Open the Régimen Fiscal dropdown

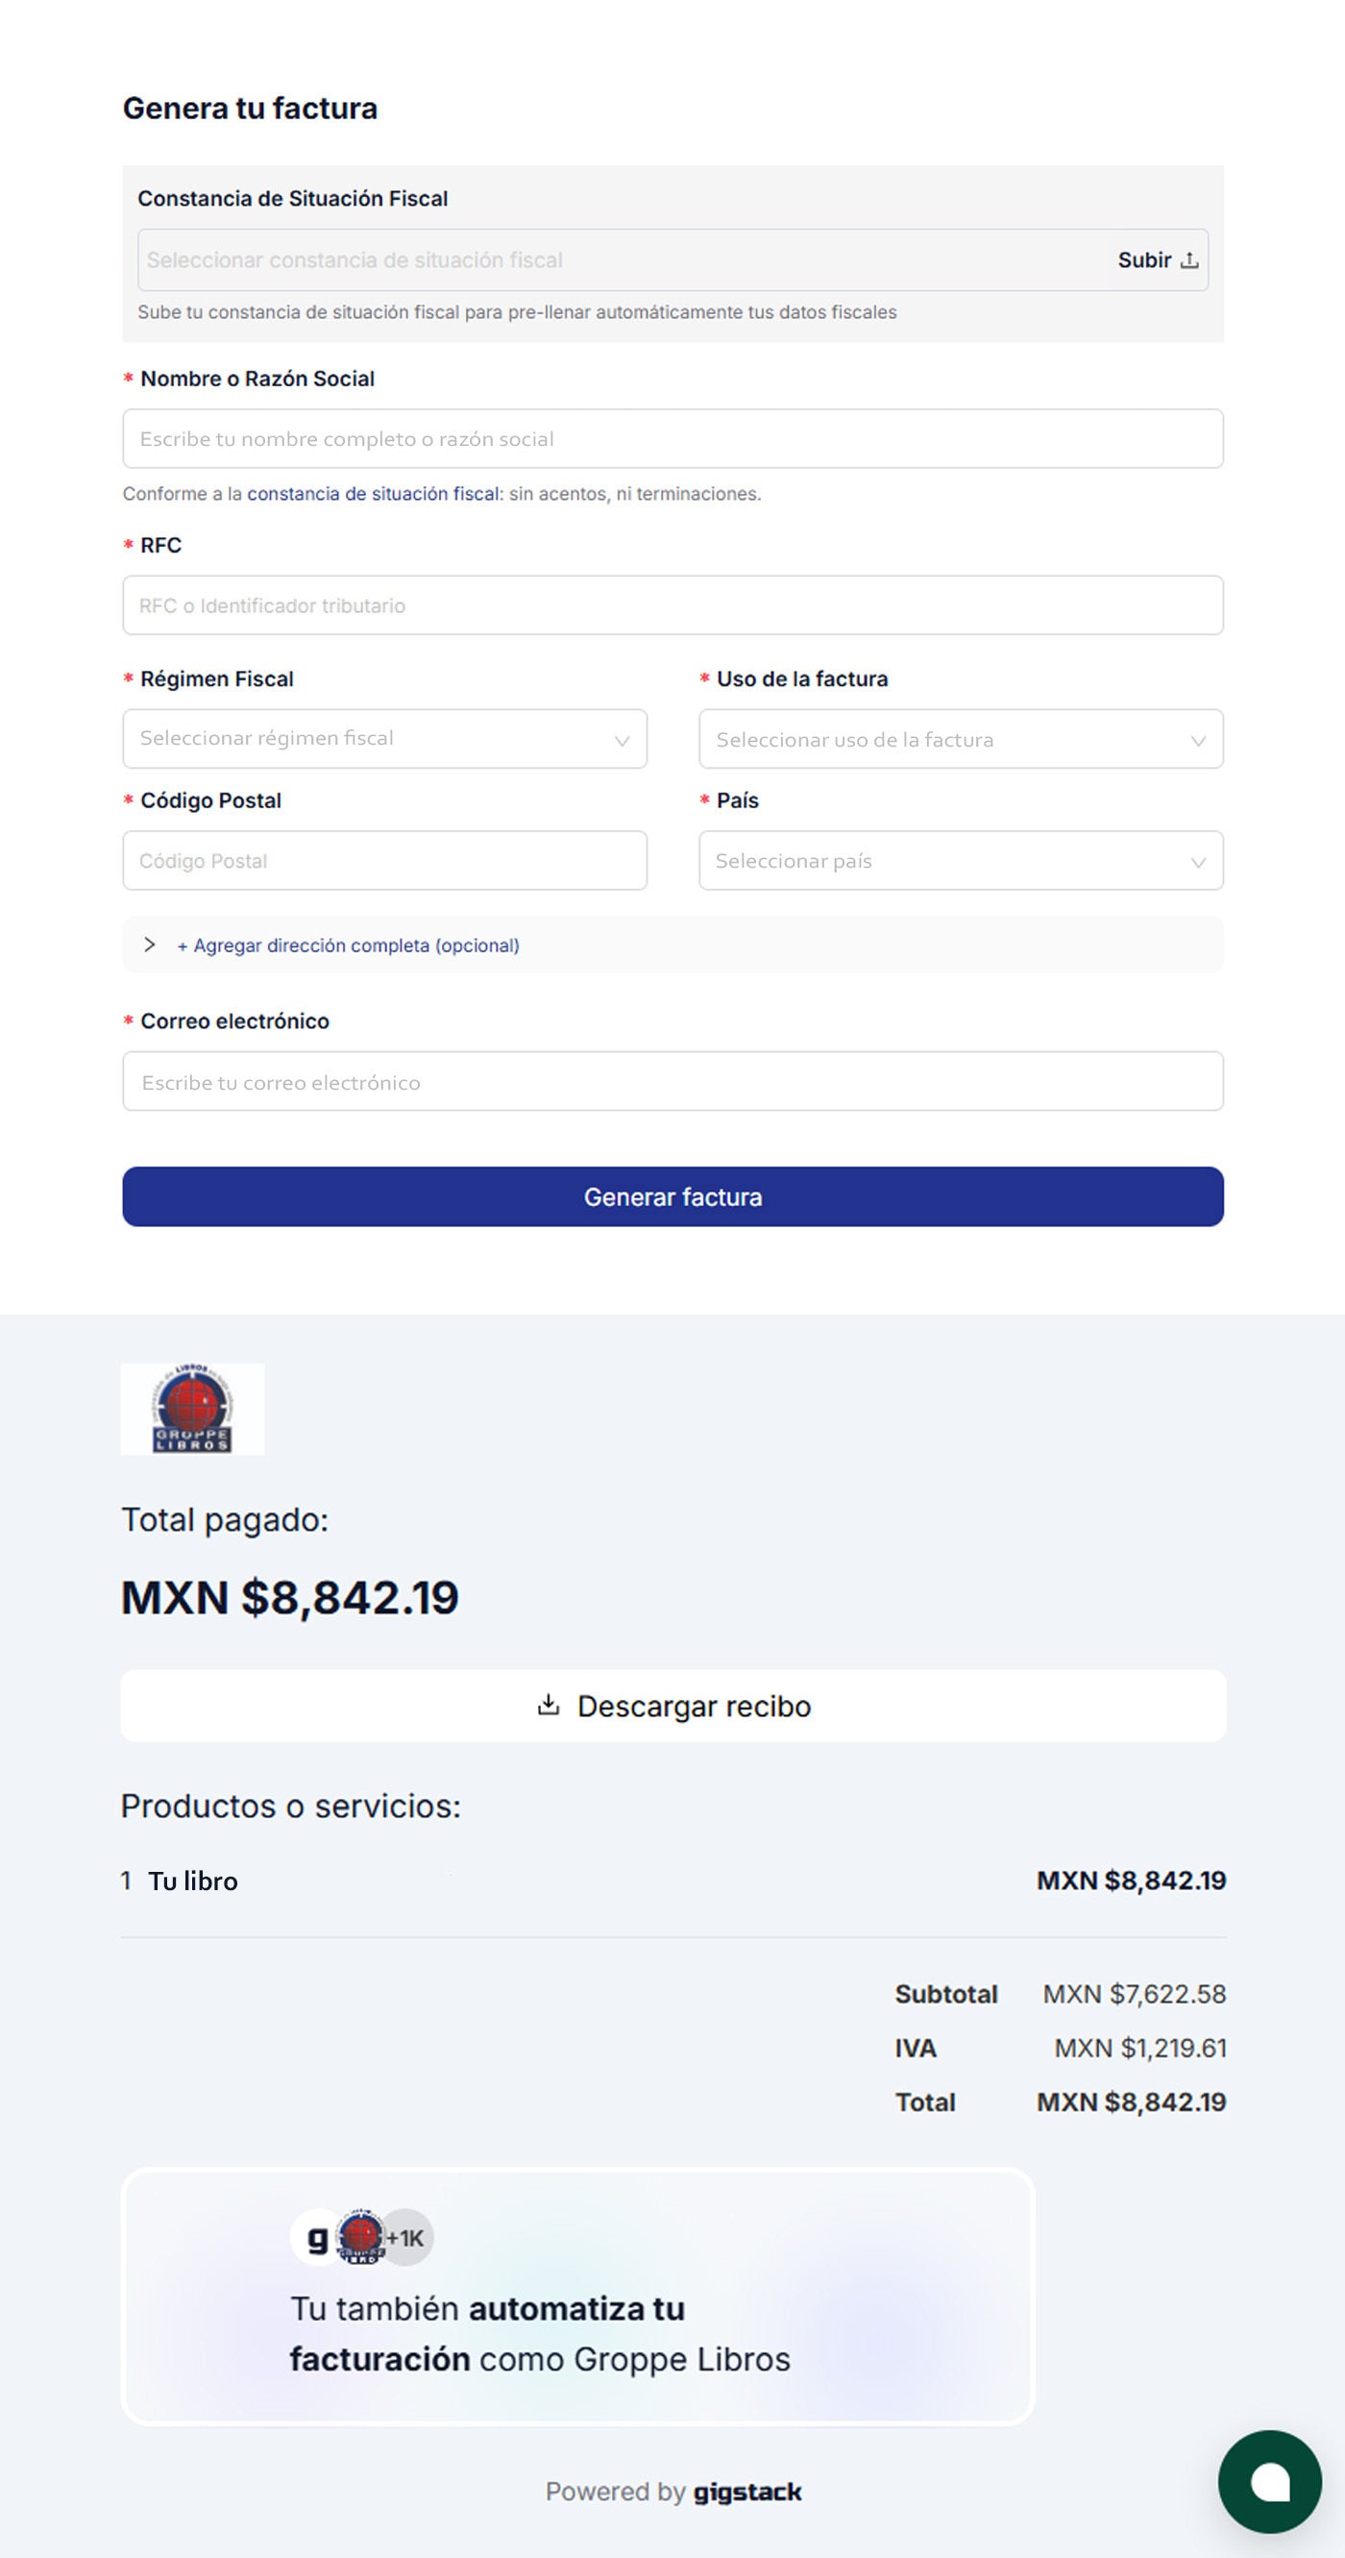click(x=384, y=739)
